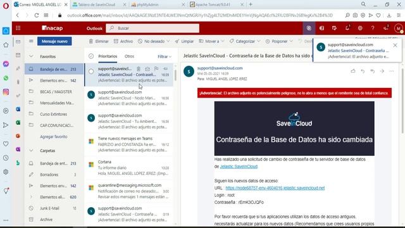The height and width of the screenshot is (228, 405).
Task: Expand the Elementos eliminados folder
Action: click(31, 197)
